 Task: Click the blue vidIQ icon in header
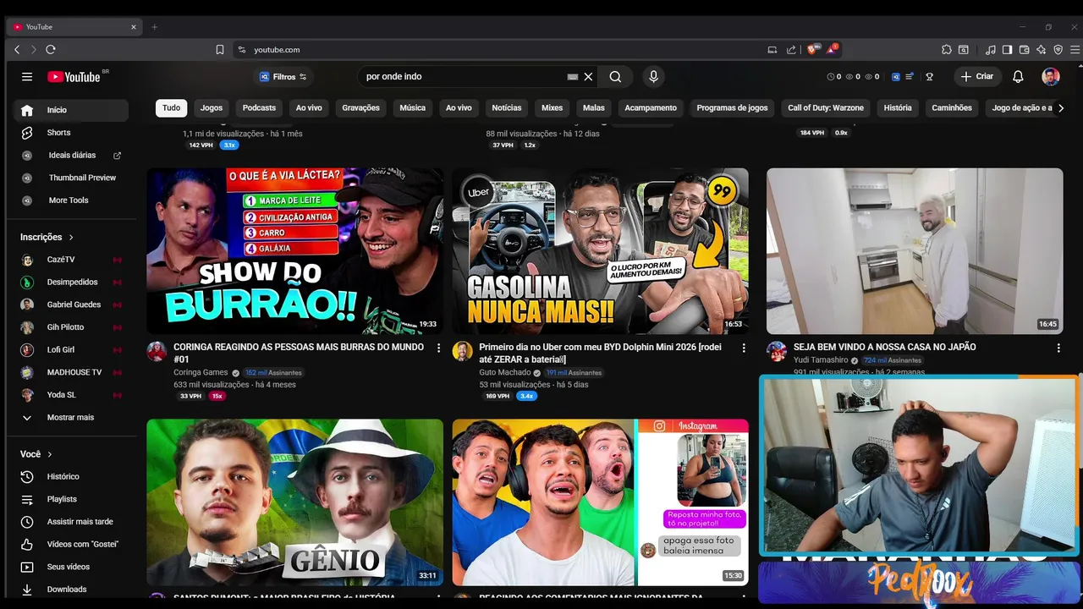click(x=896, y=76)
